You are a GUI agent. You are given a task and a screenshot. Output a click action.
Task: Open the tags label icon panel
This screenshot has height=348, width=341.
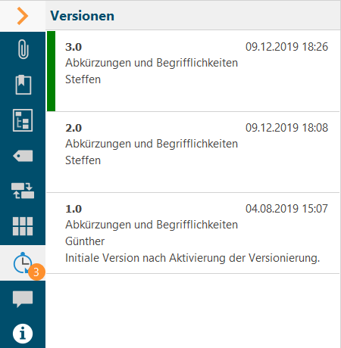click(x=23, y=156)
